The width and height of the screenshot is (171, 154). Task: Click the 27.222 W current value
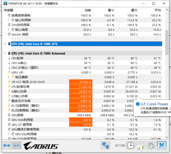[x=85, y=87]
